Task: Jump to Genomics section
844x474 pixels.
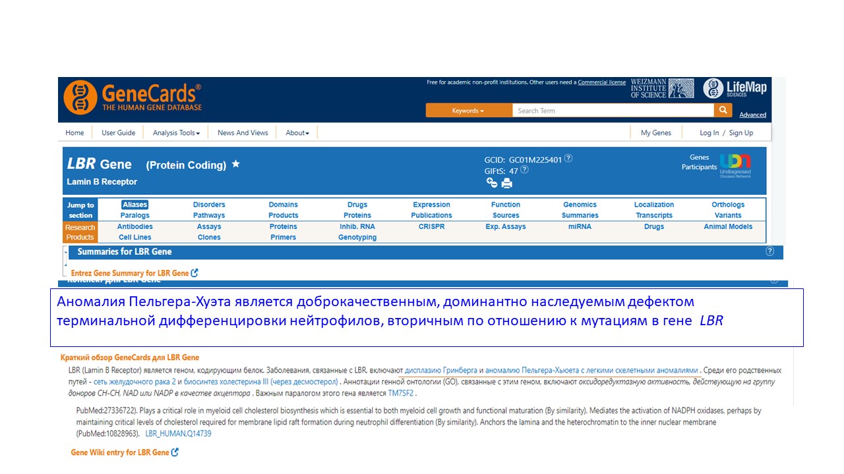Action: pos(580,205)
